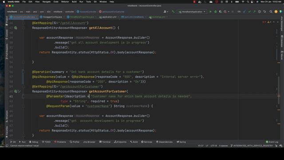Change file encoding UTF-8 in status bar
This screenshot has height=160, width=284.
(x=213, y=146)
